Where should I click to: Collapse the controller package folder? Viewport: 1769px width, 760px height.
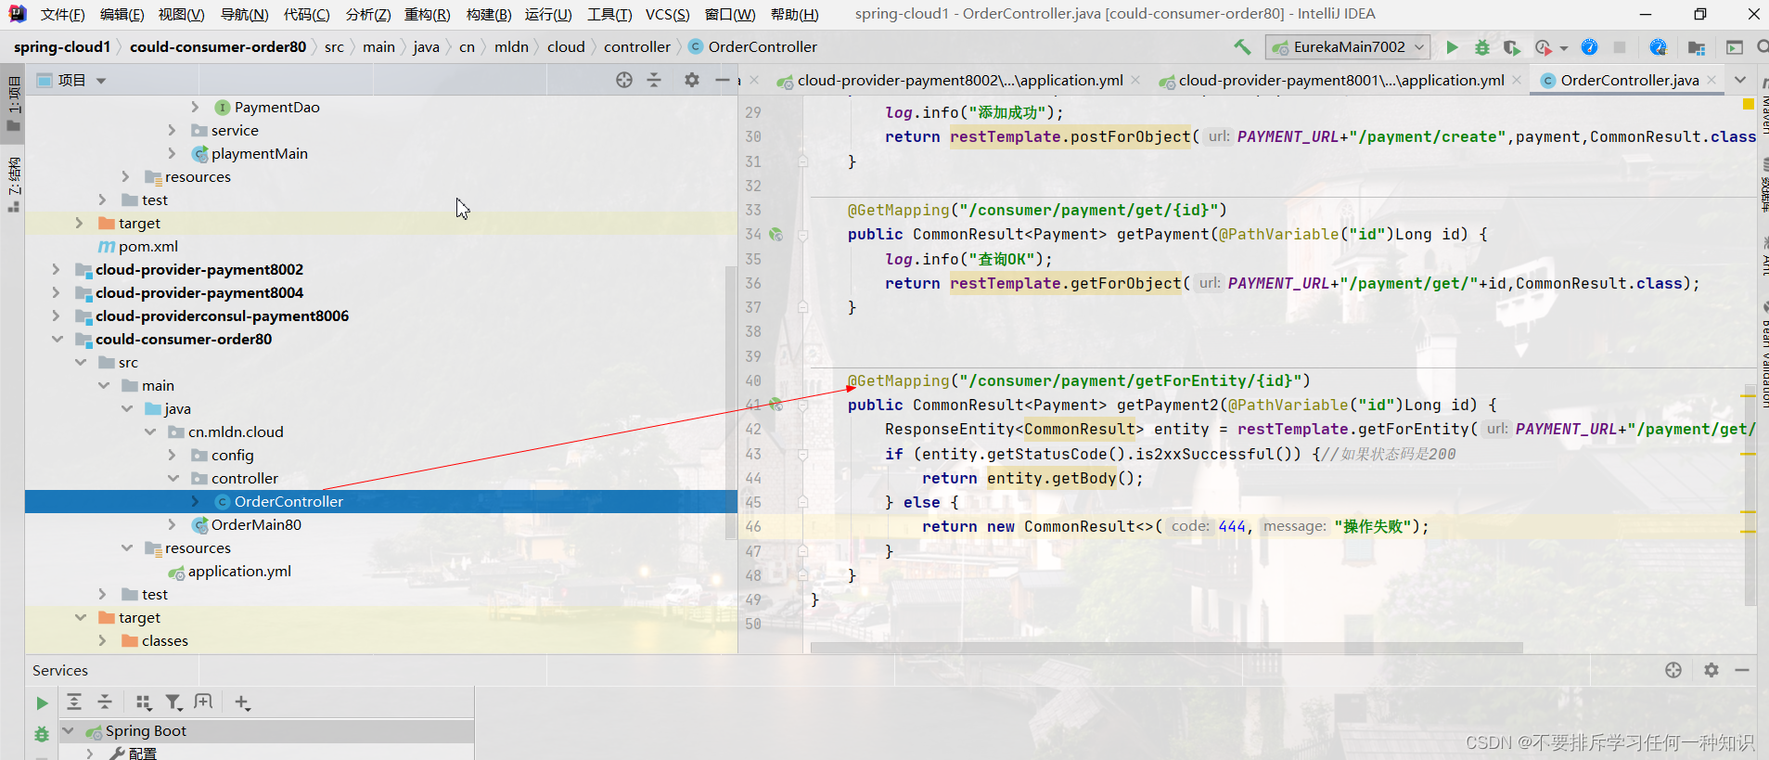click(173, 478)
